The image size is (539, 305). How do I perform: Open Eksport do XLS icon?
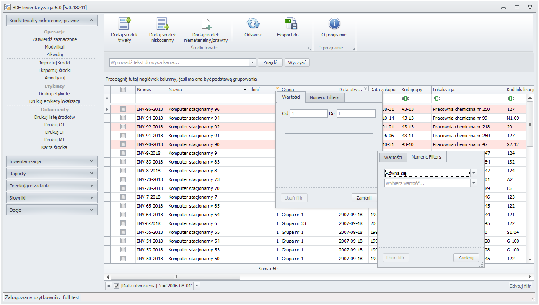coord(290,24)
